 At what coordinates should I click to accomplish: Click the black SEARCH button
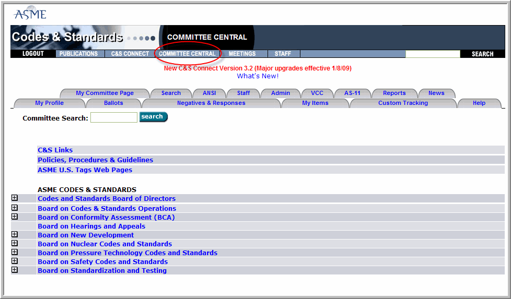[483, 54]
